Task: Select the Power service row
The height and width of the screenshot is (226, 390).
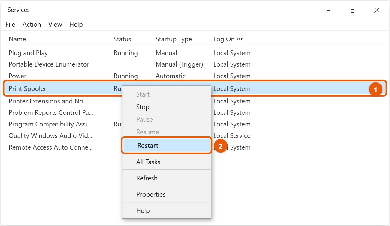Action: [195, 76]
